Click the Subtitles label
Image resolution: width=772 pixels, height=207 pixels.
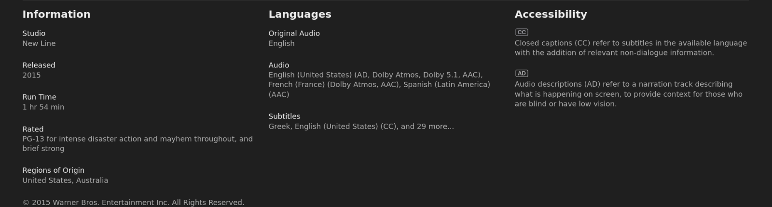coord(284,116)
